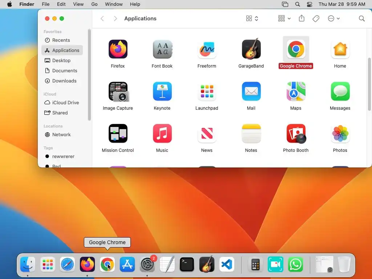Open the Group By dropdown in toolbar
372x279 pixels.
coord(284,19)
